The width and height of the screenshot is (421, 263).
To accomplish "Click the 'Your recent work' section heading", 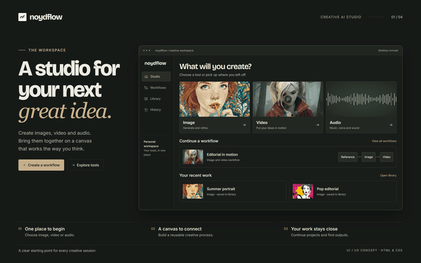I will pos(195,176).
